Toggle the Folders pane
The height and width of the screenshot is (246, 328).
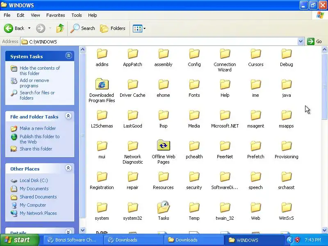[x=113, y=28]
